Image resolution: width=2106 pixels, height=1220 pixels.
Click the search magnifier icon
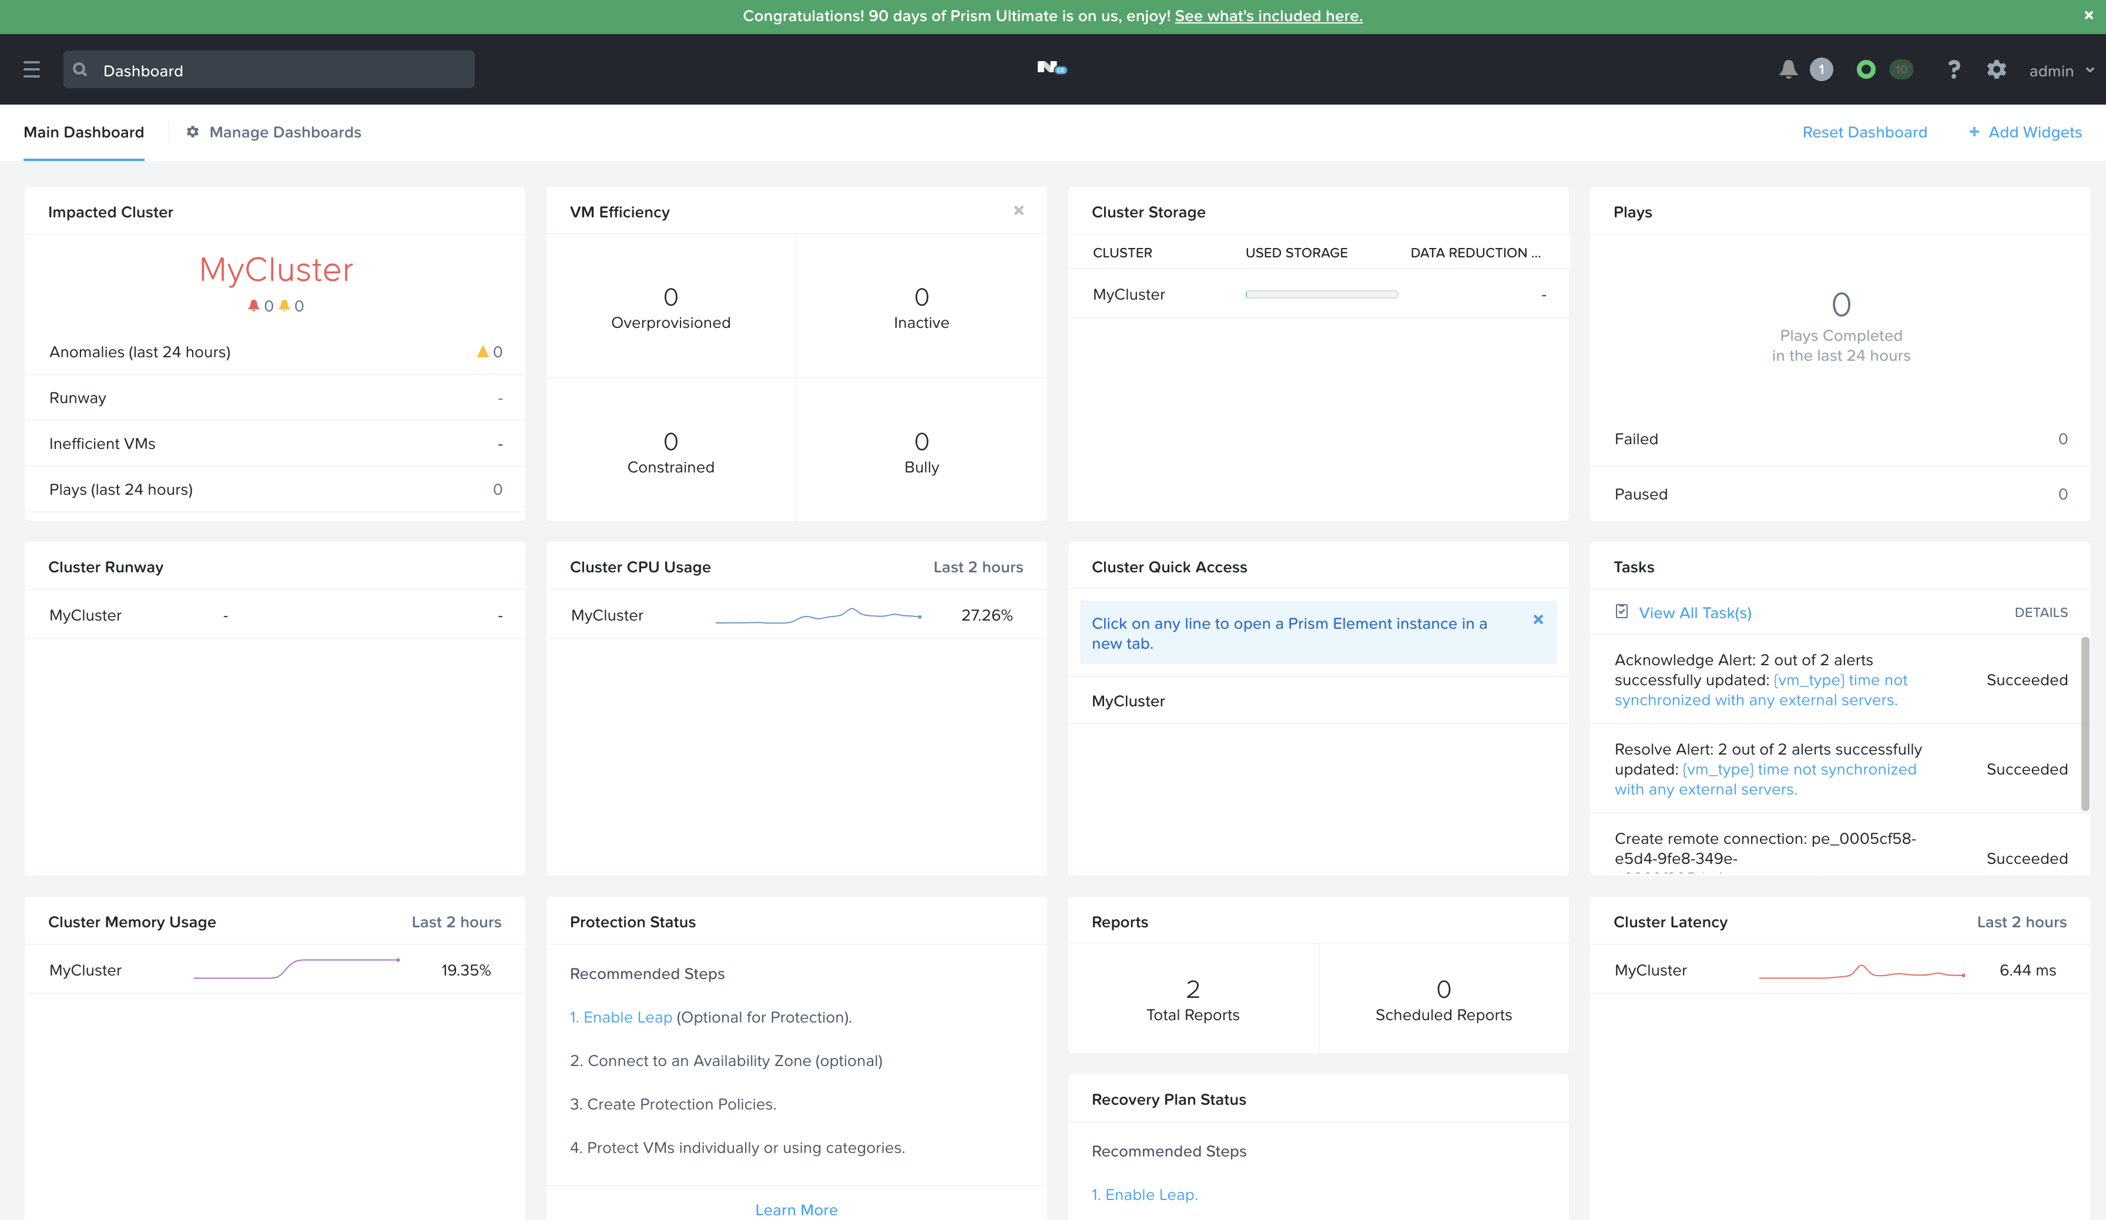click(81, 69)
